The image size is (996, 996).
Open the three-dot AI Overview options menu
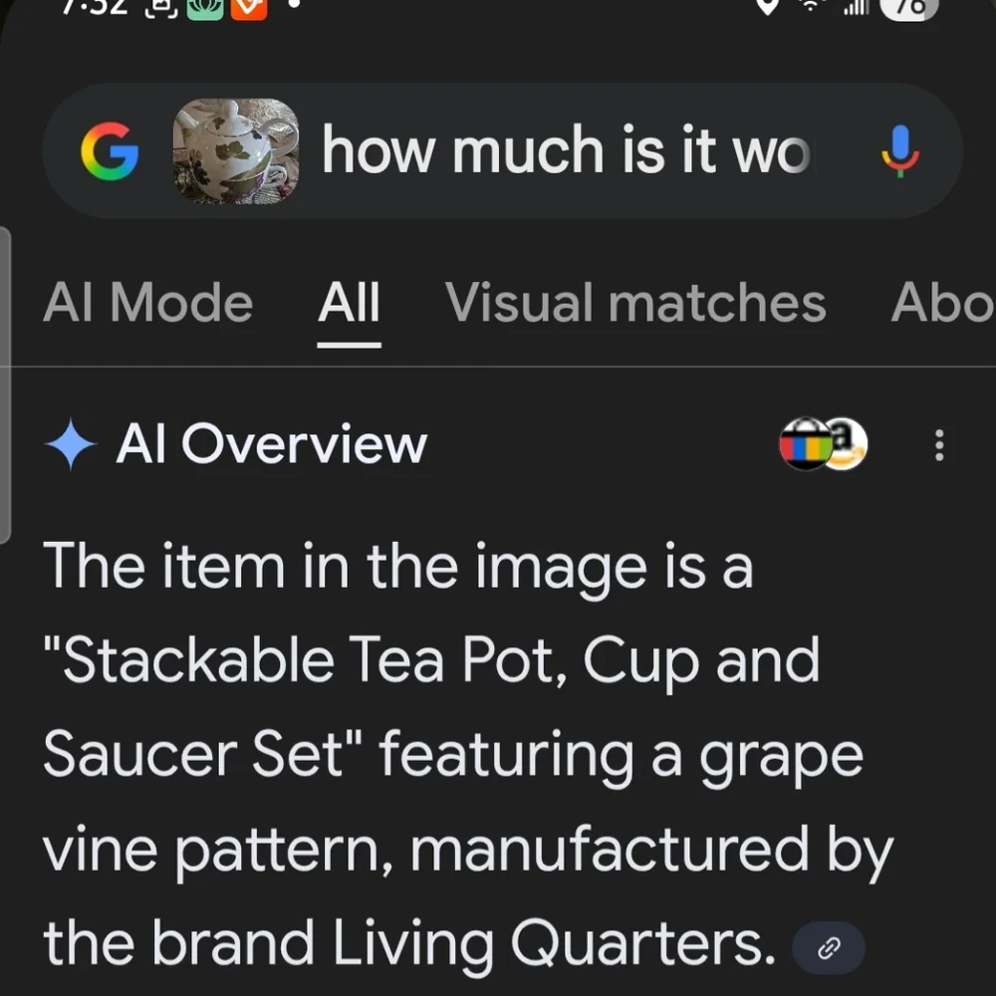tap(939, 444)
